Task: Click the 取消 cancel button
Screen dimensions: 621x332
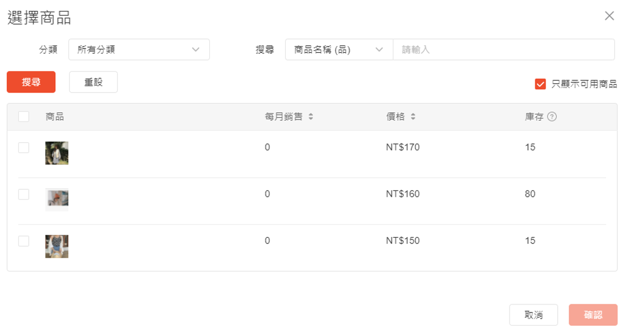Action: [x=534, y=315]
